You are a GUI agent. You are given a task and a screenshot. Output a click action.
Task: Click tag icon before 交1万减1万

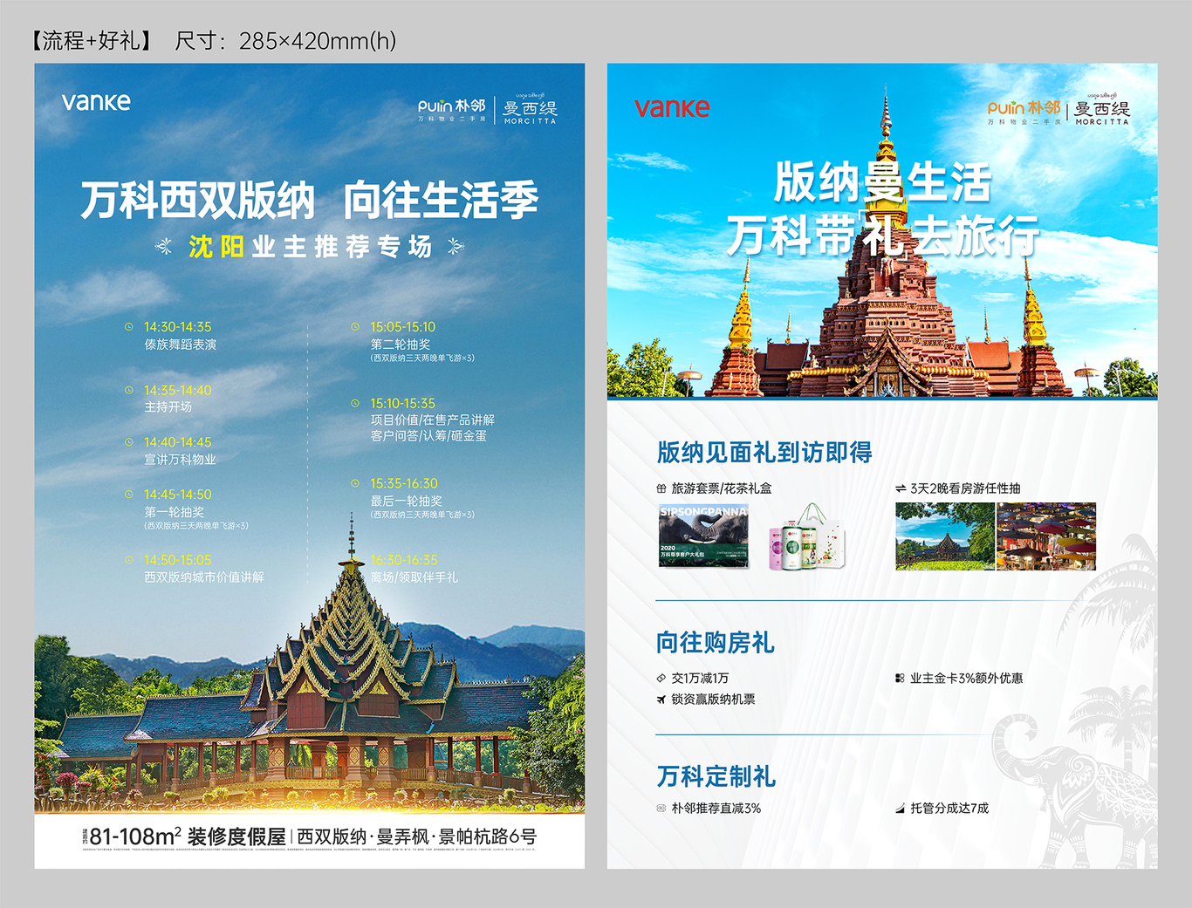[x=661, y=678]
